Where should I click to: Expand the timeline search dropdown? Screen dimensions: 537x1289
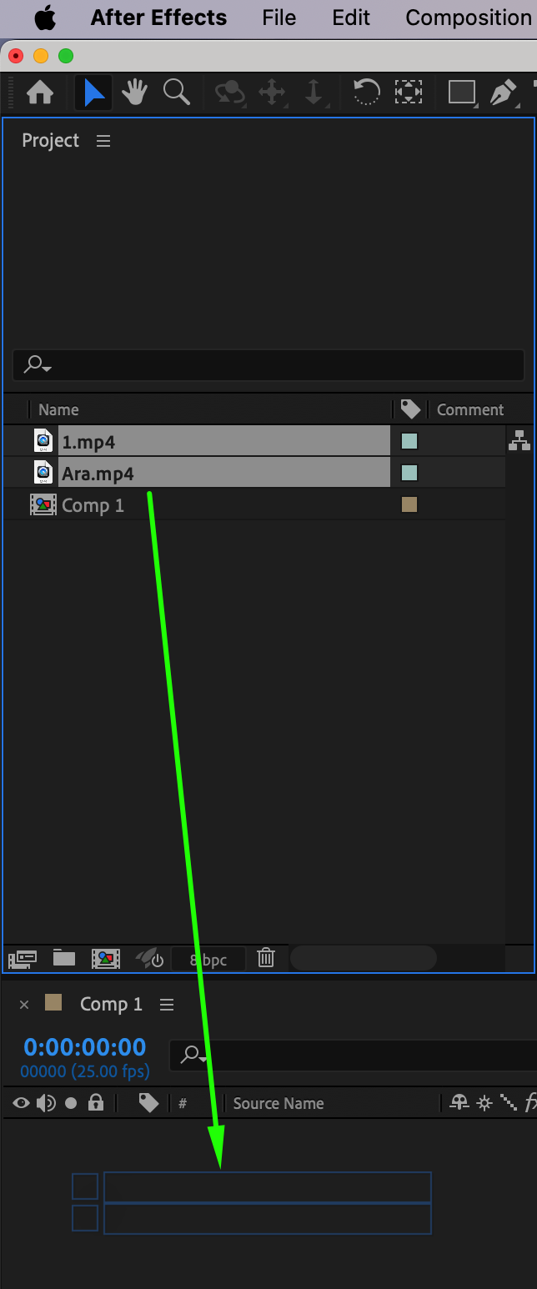[x=194, y=1056]
